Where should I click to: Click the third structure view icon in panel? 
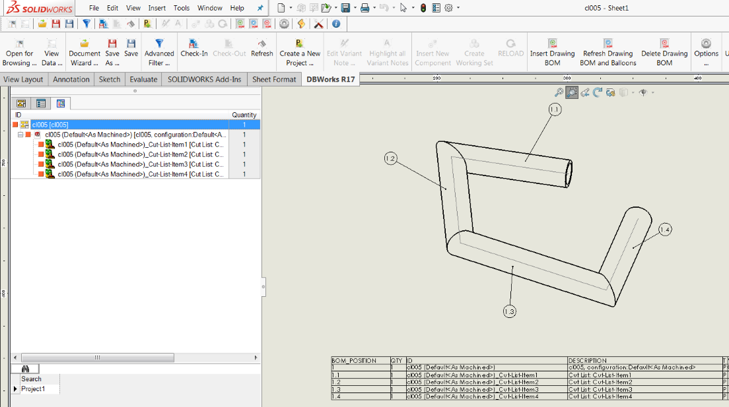tap(61, 104)
